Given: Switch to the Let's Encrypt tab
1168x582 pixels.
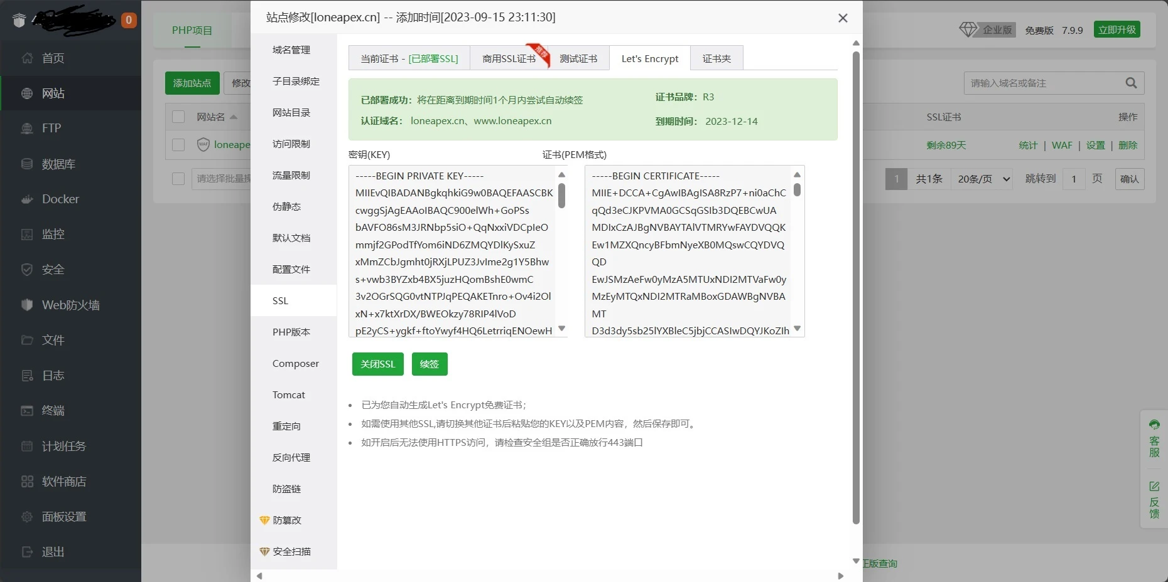Looking at the screenshot, I should tap(649, 59).
